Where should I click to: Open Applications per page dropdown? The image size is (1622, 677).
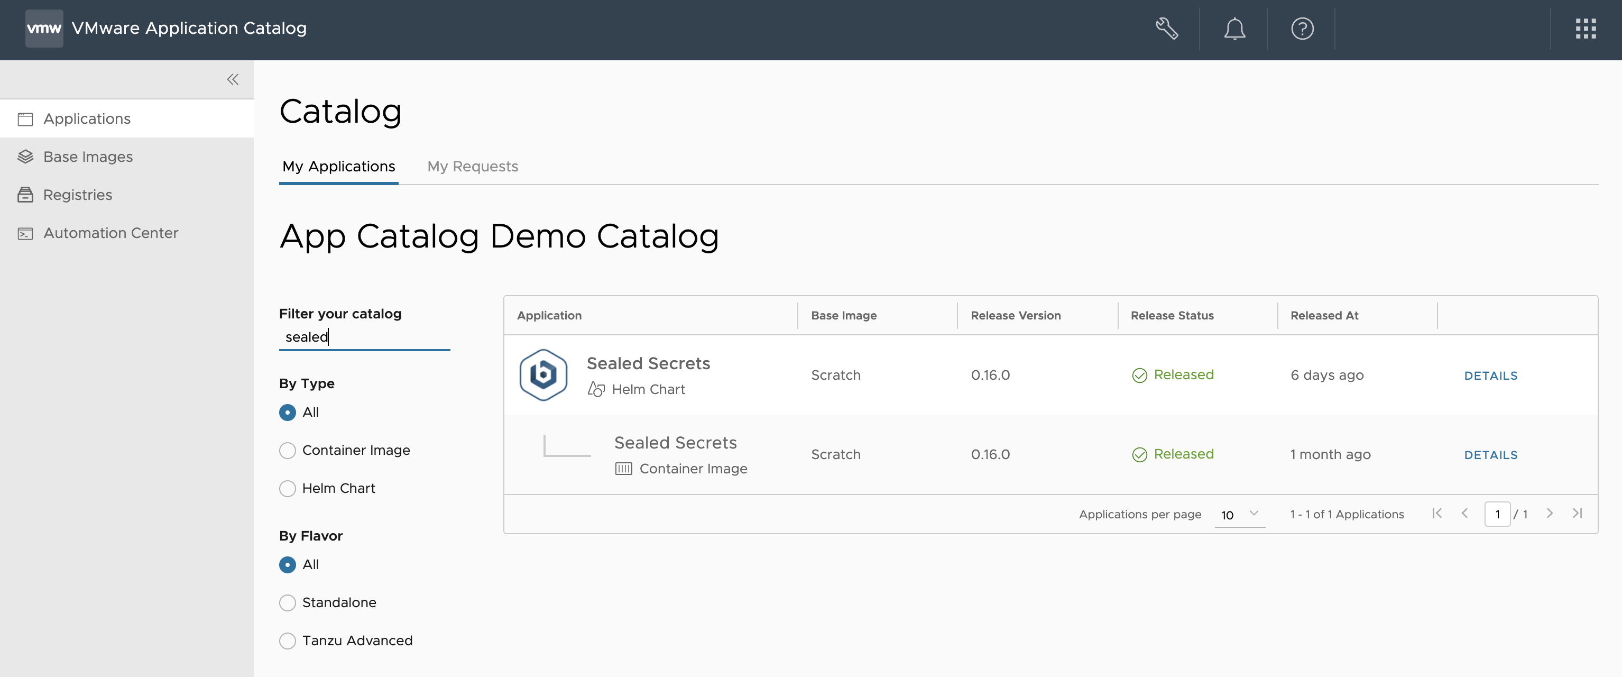coord(1239,515)
